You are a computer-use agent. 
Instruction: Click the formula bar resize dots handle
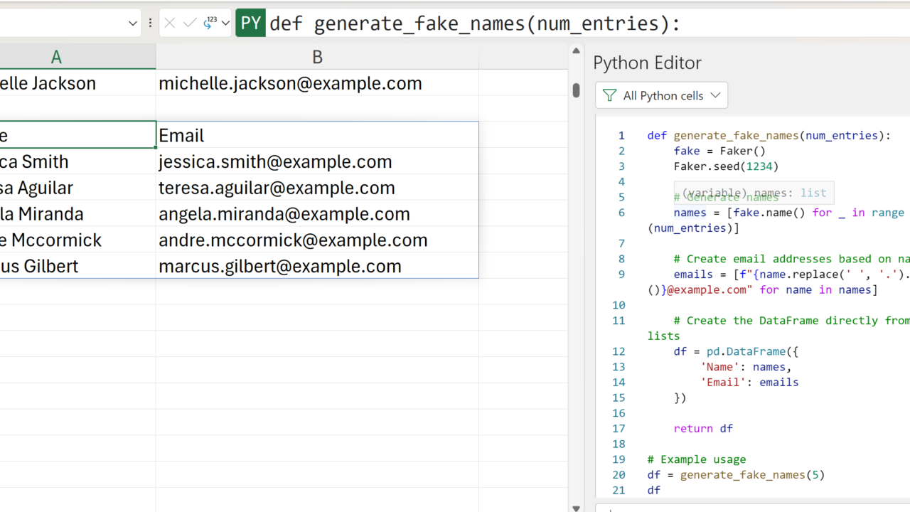click(x=150, y=23)
